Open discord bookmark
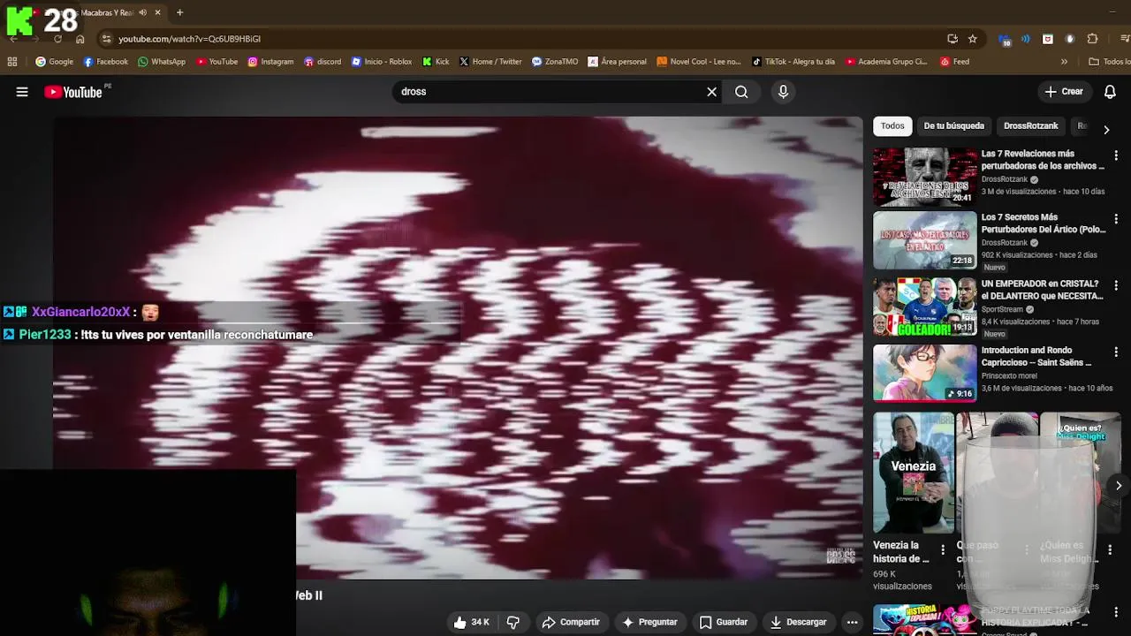This screenshot has width=1131, height=636. [x=323, y=62]
